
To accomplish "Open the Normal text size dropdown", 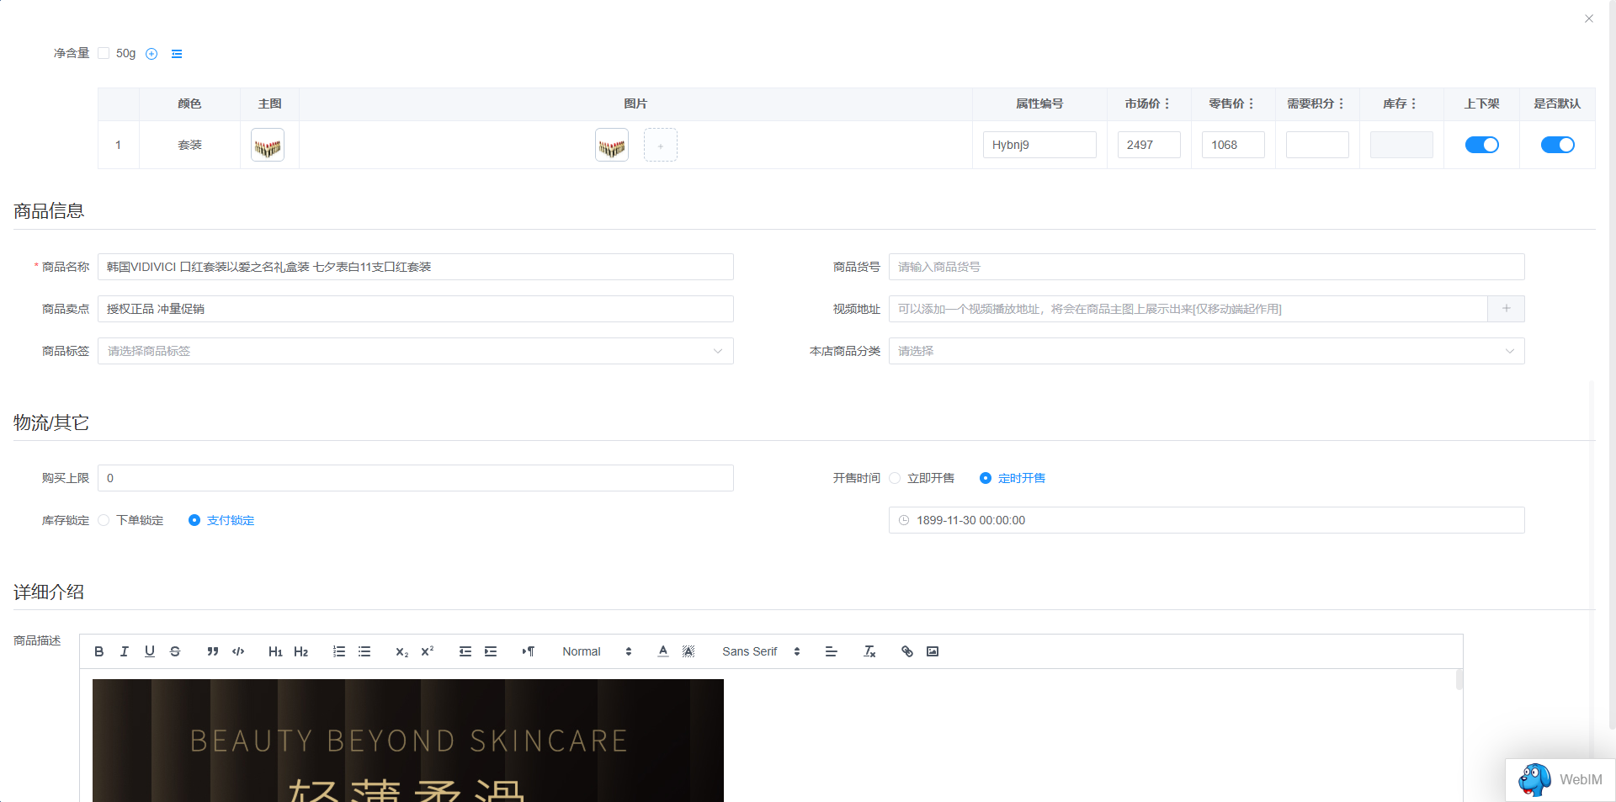I will [597, 651].
